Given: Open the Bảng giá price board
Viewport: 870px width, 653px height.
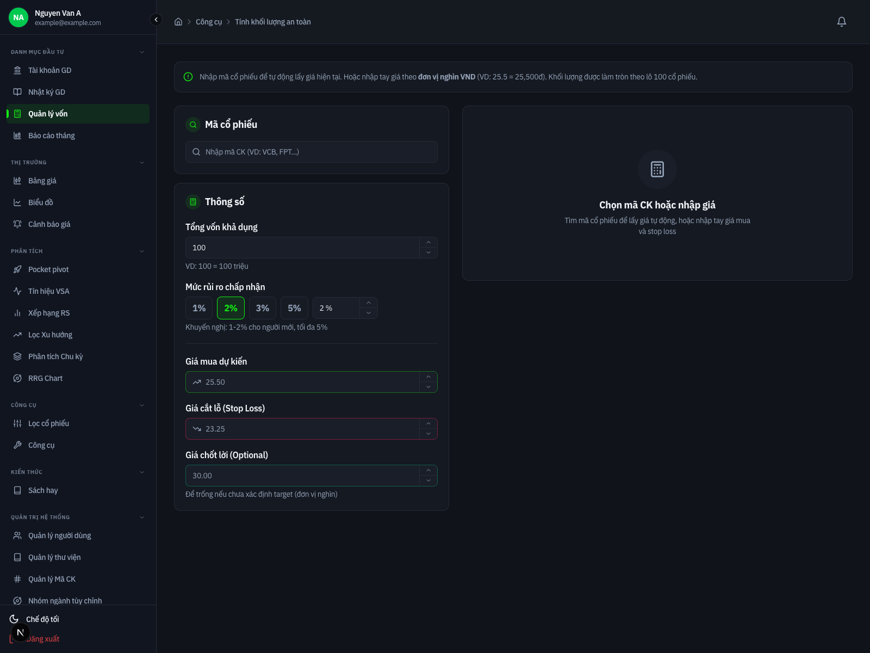Looking at the screenshot, I should pos(42,181).
